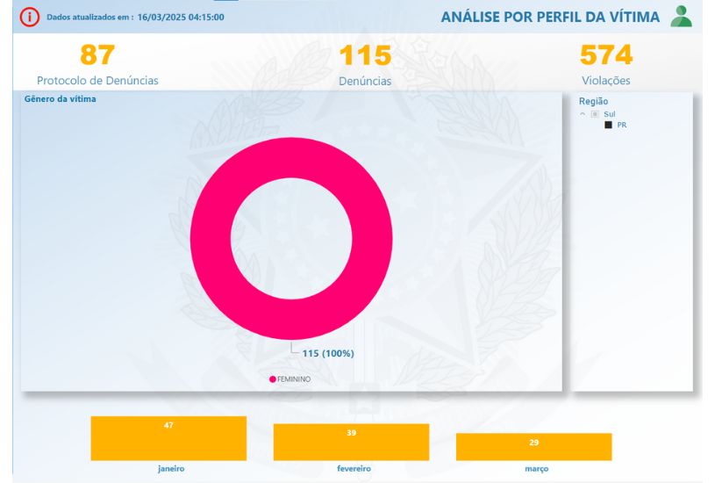Click the FEMININO legend color dot
This screenshot has height=483, width=715.
coord(273,379)
